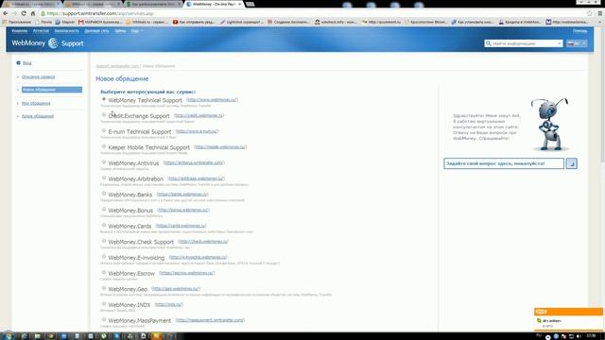Select Keeper Mobile Technical Support radio button
605x340 pixels.
point(104,146)
